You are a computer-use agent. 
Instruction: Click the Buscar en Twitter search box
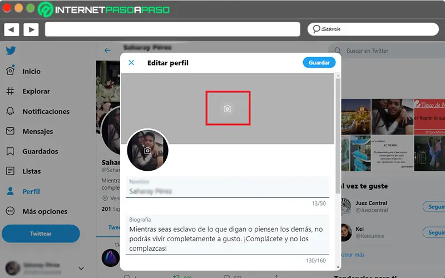387,51
